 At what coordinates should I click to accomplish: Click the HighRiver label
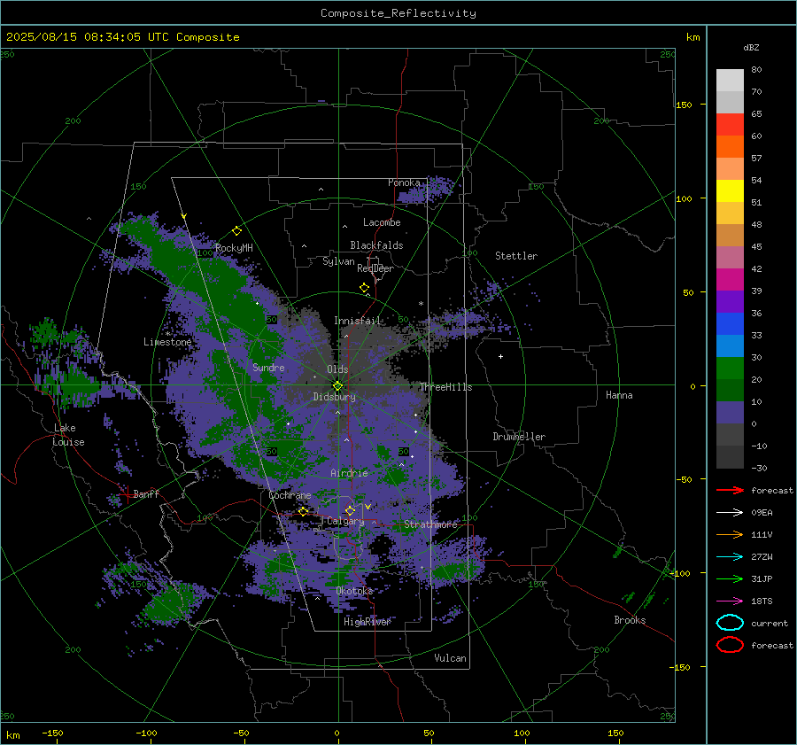click(x=368, y=622)
